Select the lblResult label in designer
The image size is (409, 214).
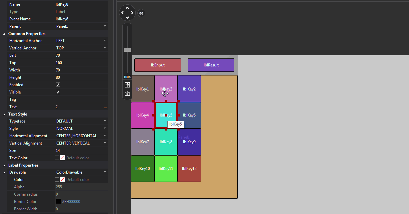211,65
